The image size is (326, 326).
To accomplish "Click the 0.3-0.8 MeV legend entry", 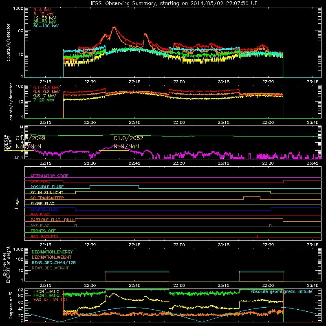I will (x=46, y=92).
